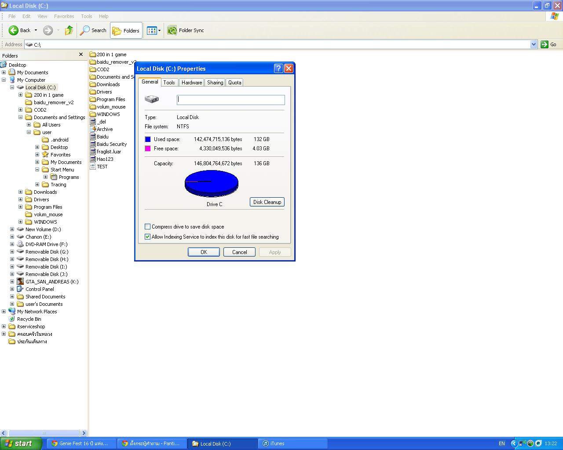Open the File menu
This screenshot has width=563, height=450.
click(x=12, y=16)
